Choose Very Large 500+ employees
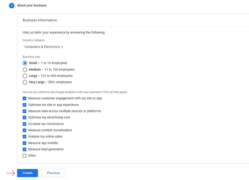The width and height of the screenshot is (249, 180). 25,82
